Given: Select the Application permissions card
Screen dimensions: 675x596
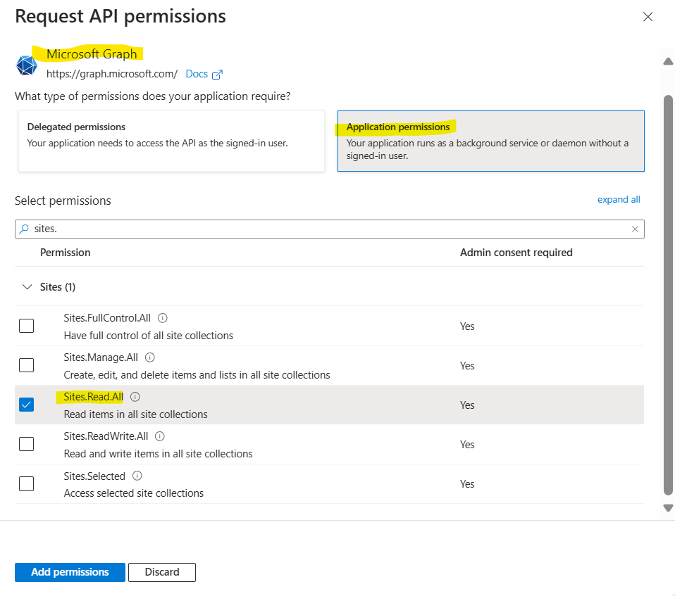Looking at the screenshot, I should coord(490,141).
